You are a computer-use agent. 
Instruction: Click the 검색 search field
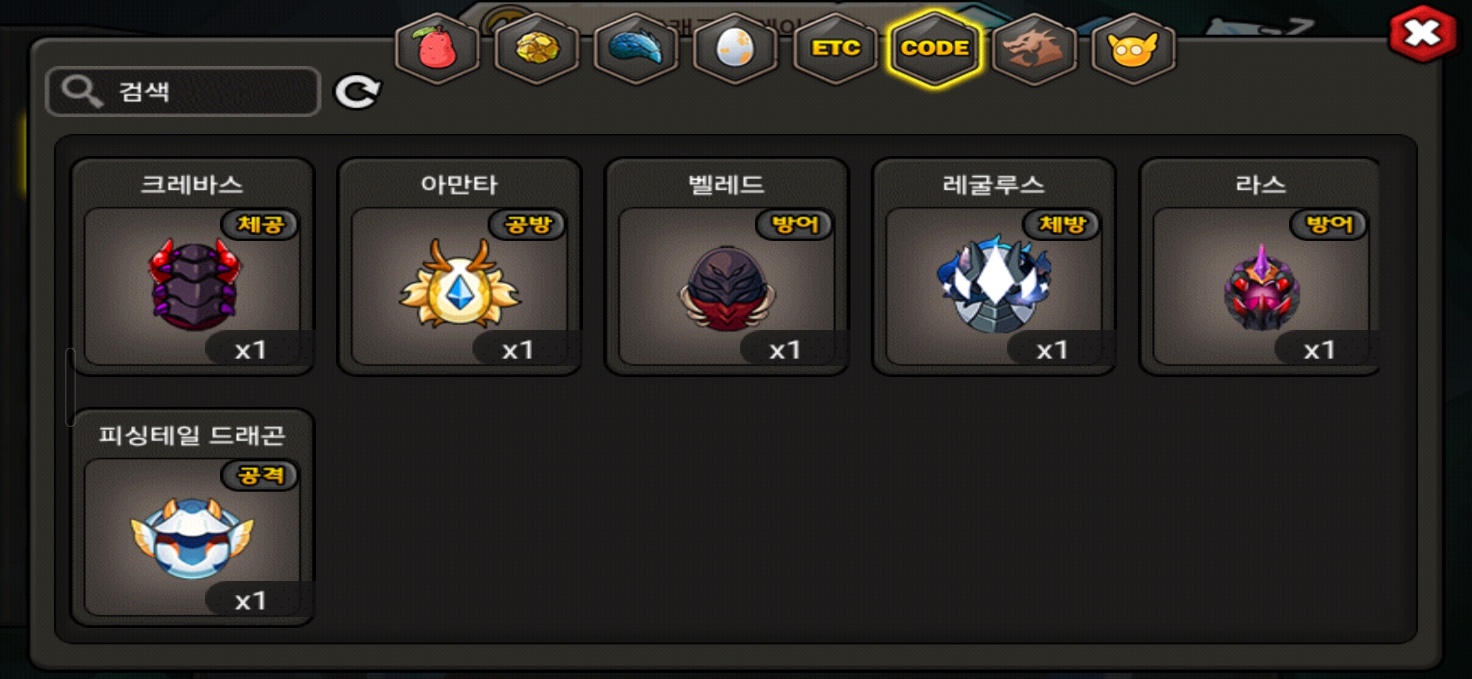coord(183,92)
